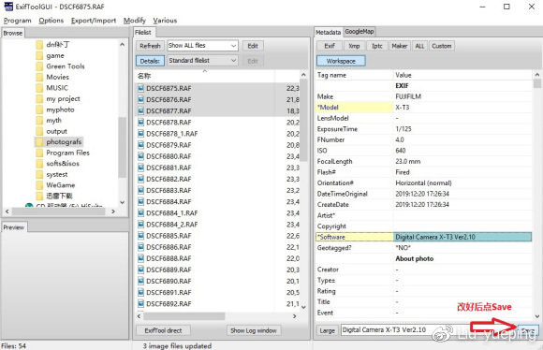This screenshot has width=543, height=350.
Task: Click file icon of DSCF6880.RAF
Action: [x=141, y=156]
